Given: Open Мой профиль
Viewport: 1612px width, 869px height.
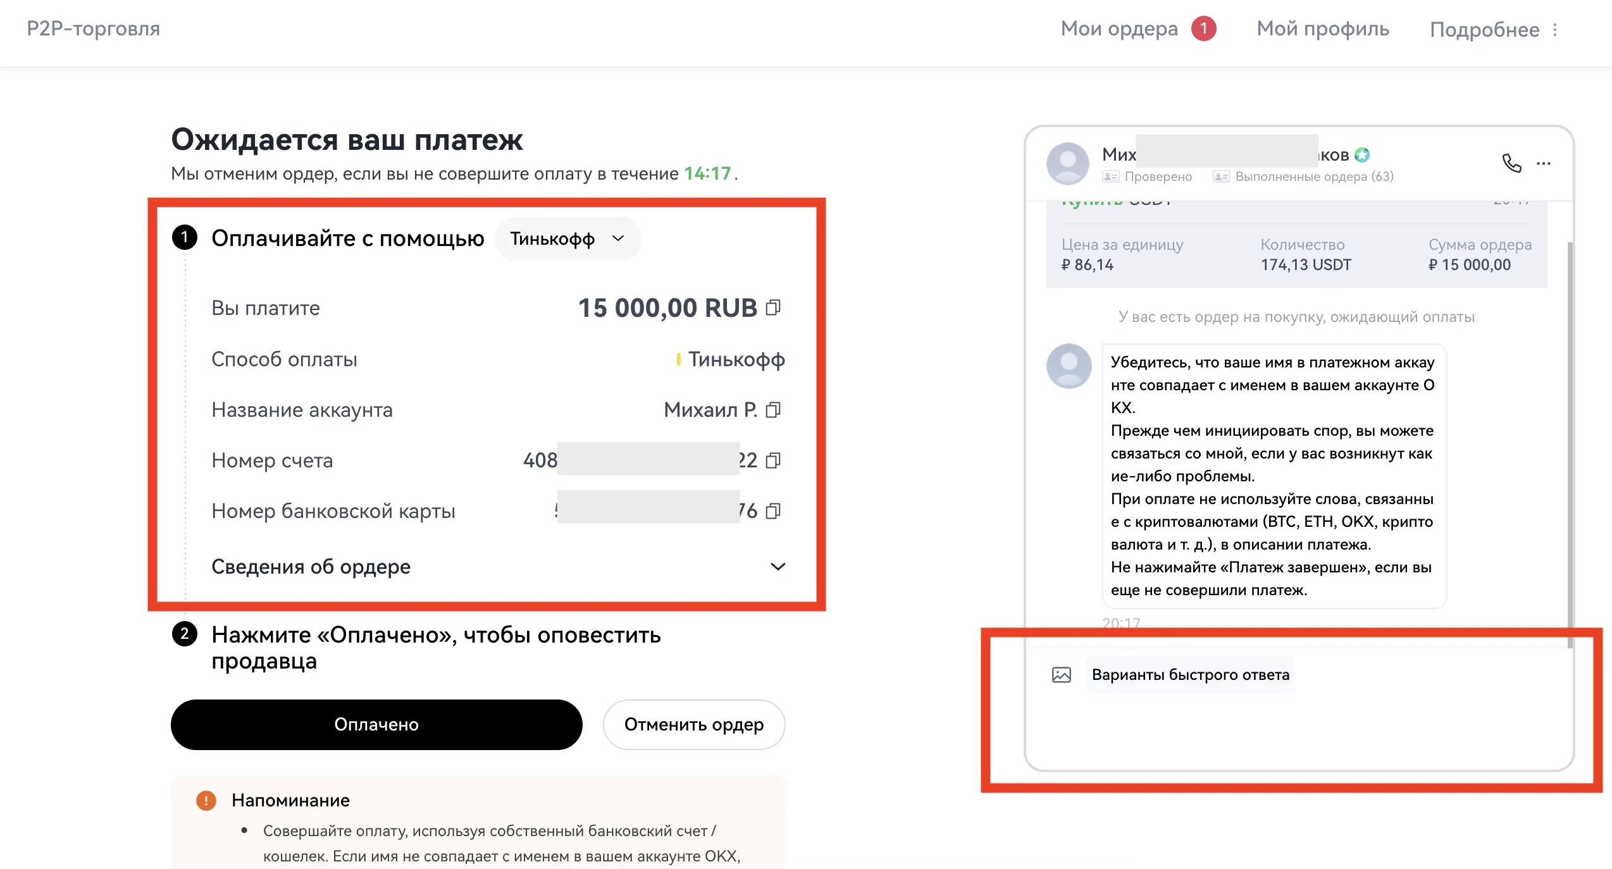Looking at the screenshot, I should coord(1322,29).
